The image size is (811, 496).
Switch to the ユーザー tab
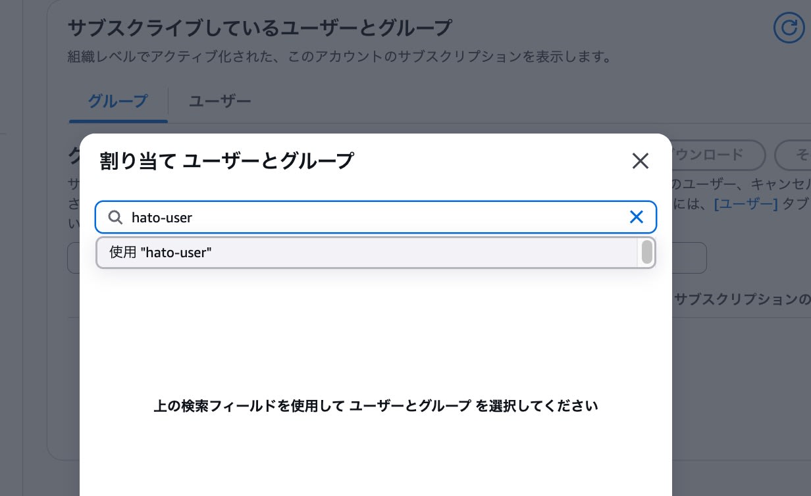(220, 101)
